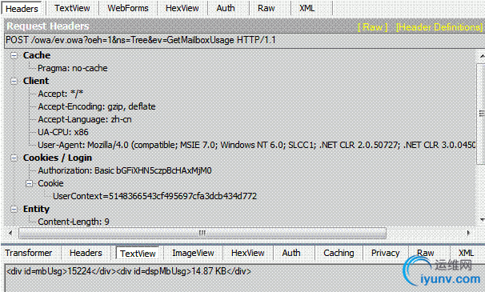
Task: Open the response Caching tab
Action: [x=339, y=253]
